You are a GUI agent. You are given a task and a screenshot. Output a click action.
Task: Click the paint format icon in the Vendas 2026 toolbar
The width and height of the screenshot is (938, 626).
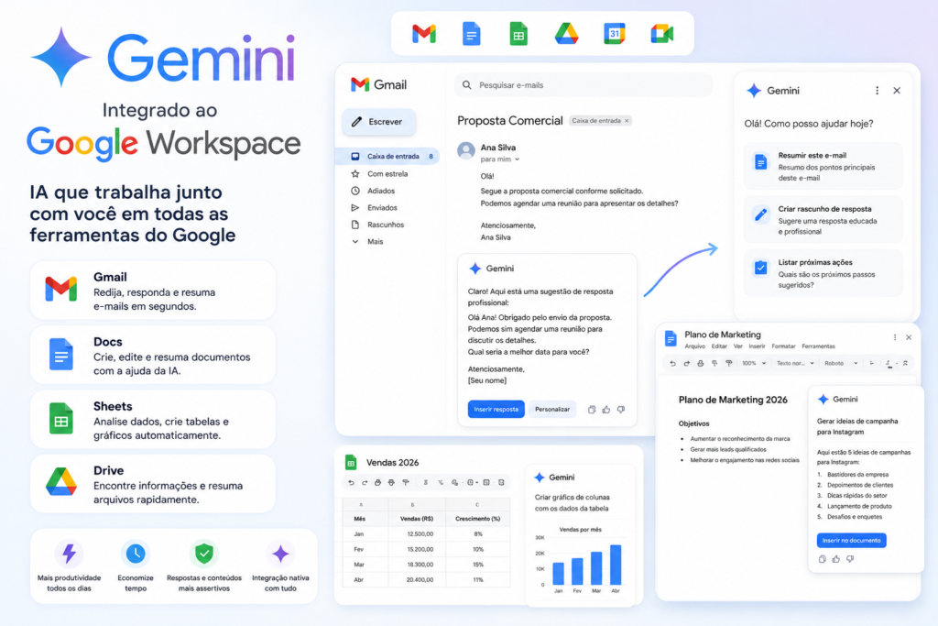coord(406,482)
